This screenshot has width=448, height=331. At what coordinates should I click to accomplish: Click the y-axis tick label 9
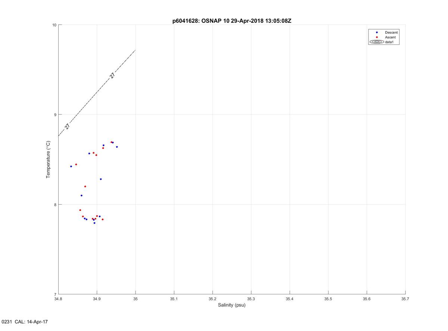tap(55, 114)
